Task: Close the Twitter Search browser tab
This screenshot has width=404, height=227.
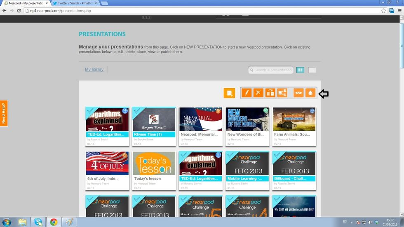Action: tap(96, 3)
